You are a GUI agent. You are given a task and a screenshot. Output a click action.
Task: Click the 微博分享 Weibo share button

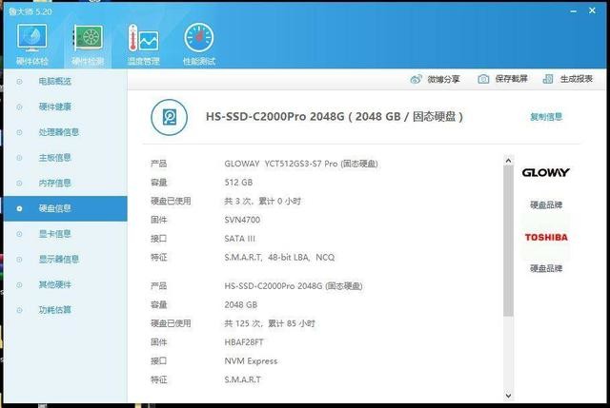tap(435, 79)
